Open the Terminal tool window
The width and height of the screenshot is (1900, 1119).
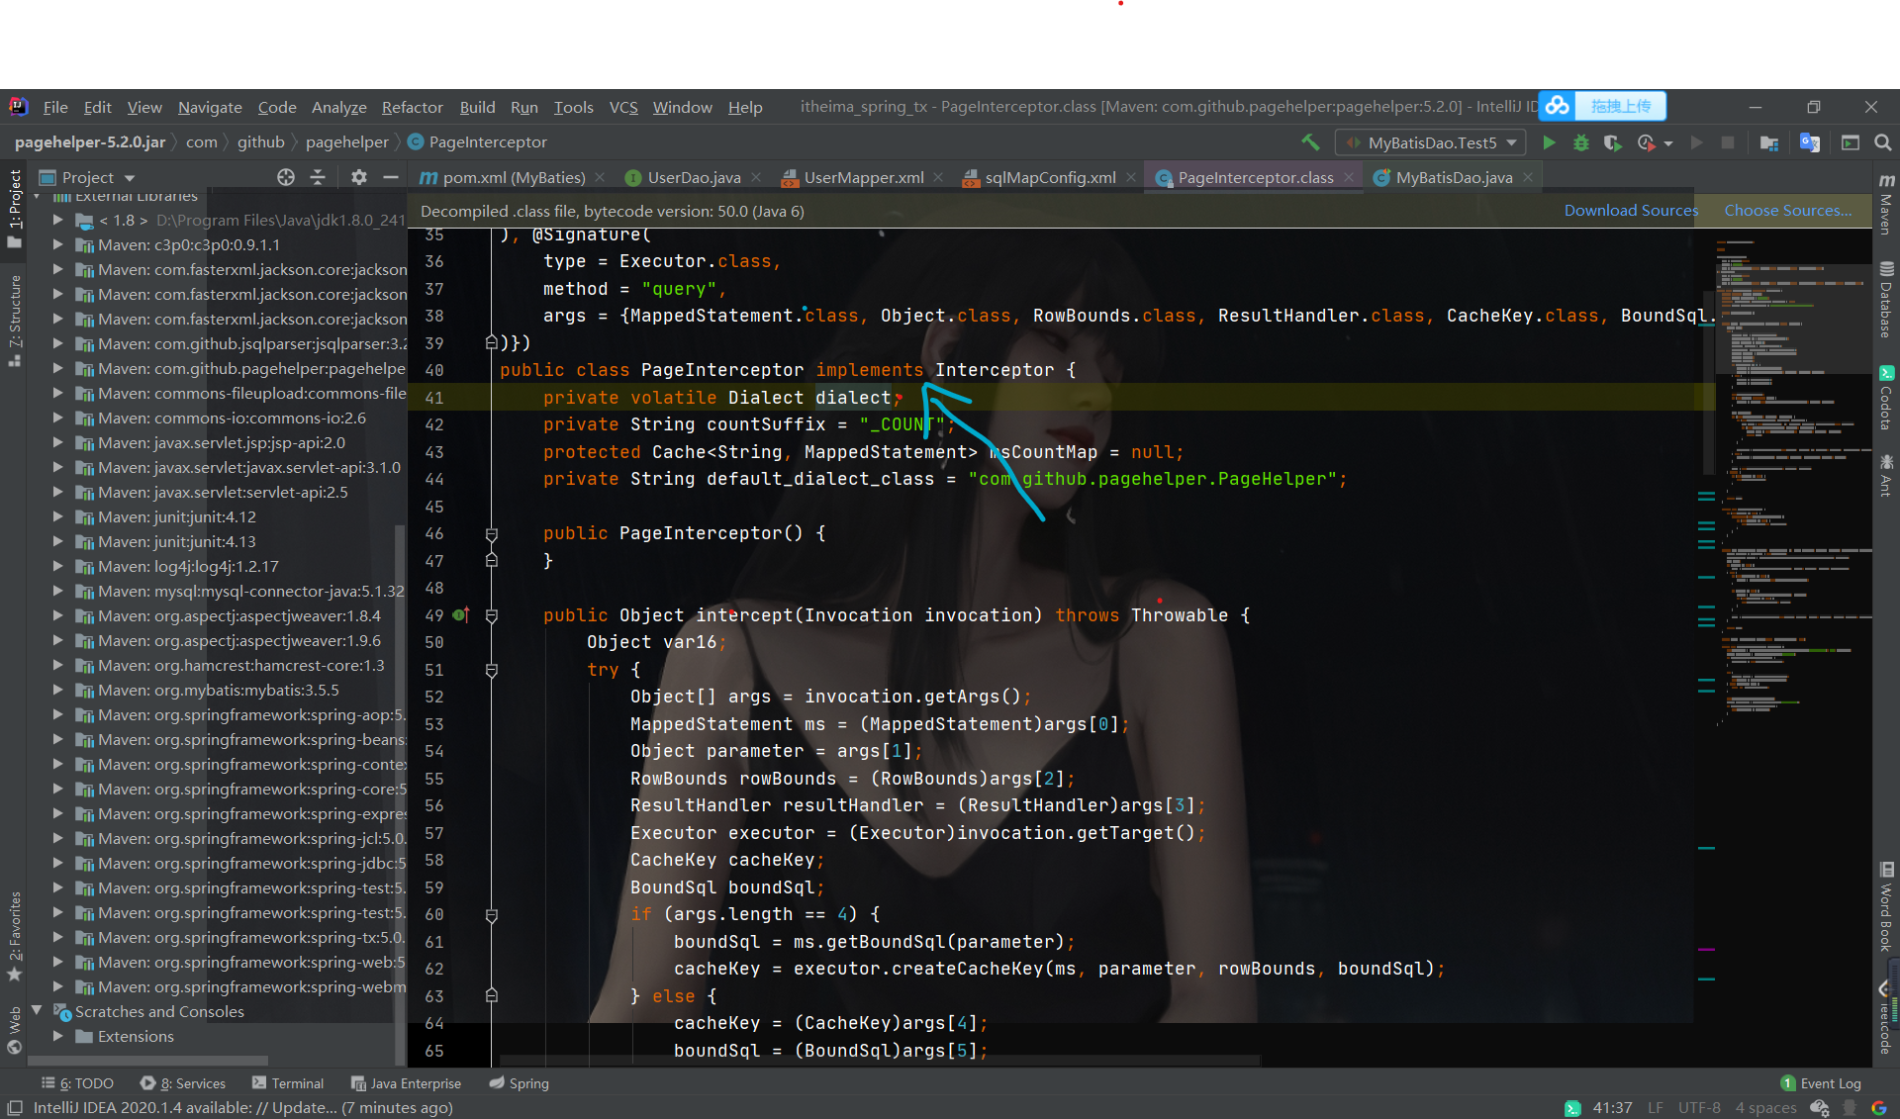coord(288,1083)
